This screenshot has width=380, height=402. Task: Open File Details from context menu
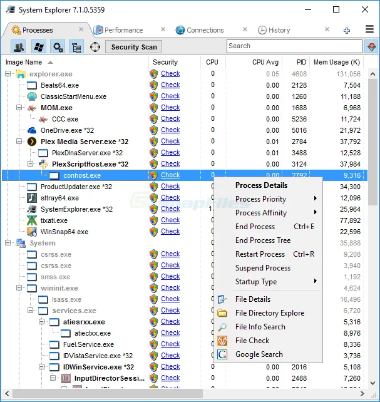pos(269,299)
